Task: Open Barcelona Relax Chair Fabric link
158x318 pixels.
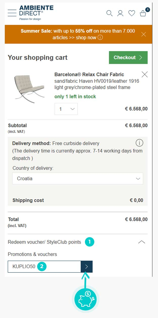Action: 89,74
